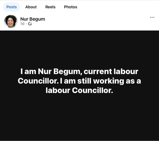Switch to the About tab

[x=31, y=7]
